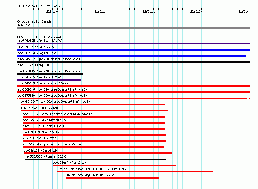The width and height of the screenshot is (258, 189).
Task: Click the 226010k ruler mark
Action: tap(52, 12)
